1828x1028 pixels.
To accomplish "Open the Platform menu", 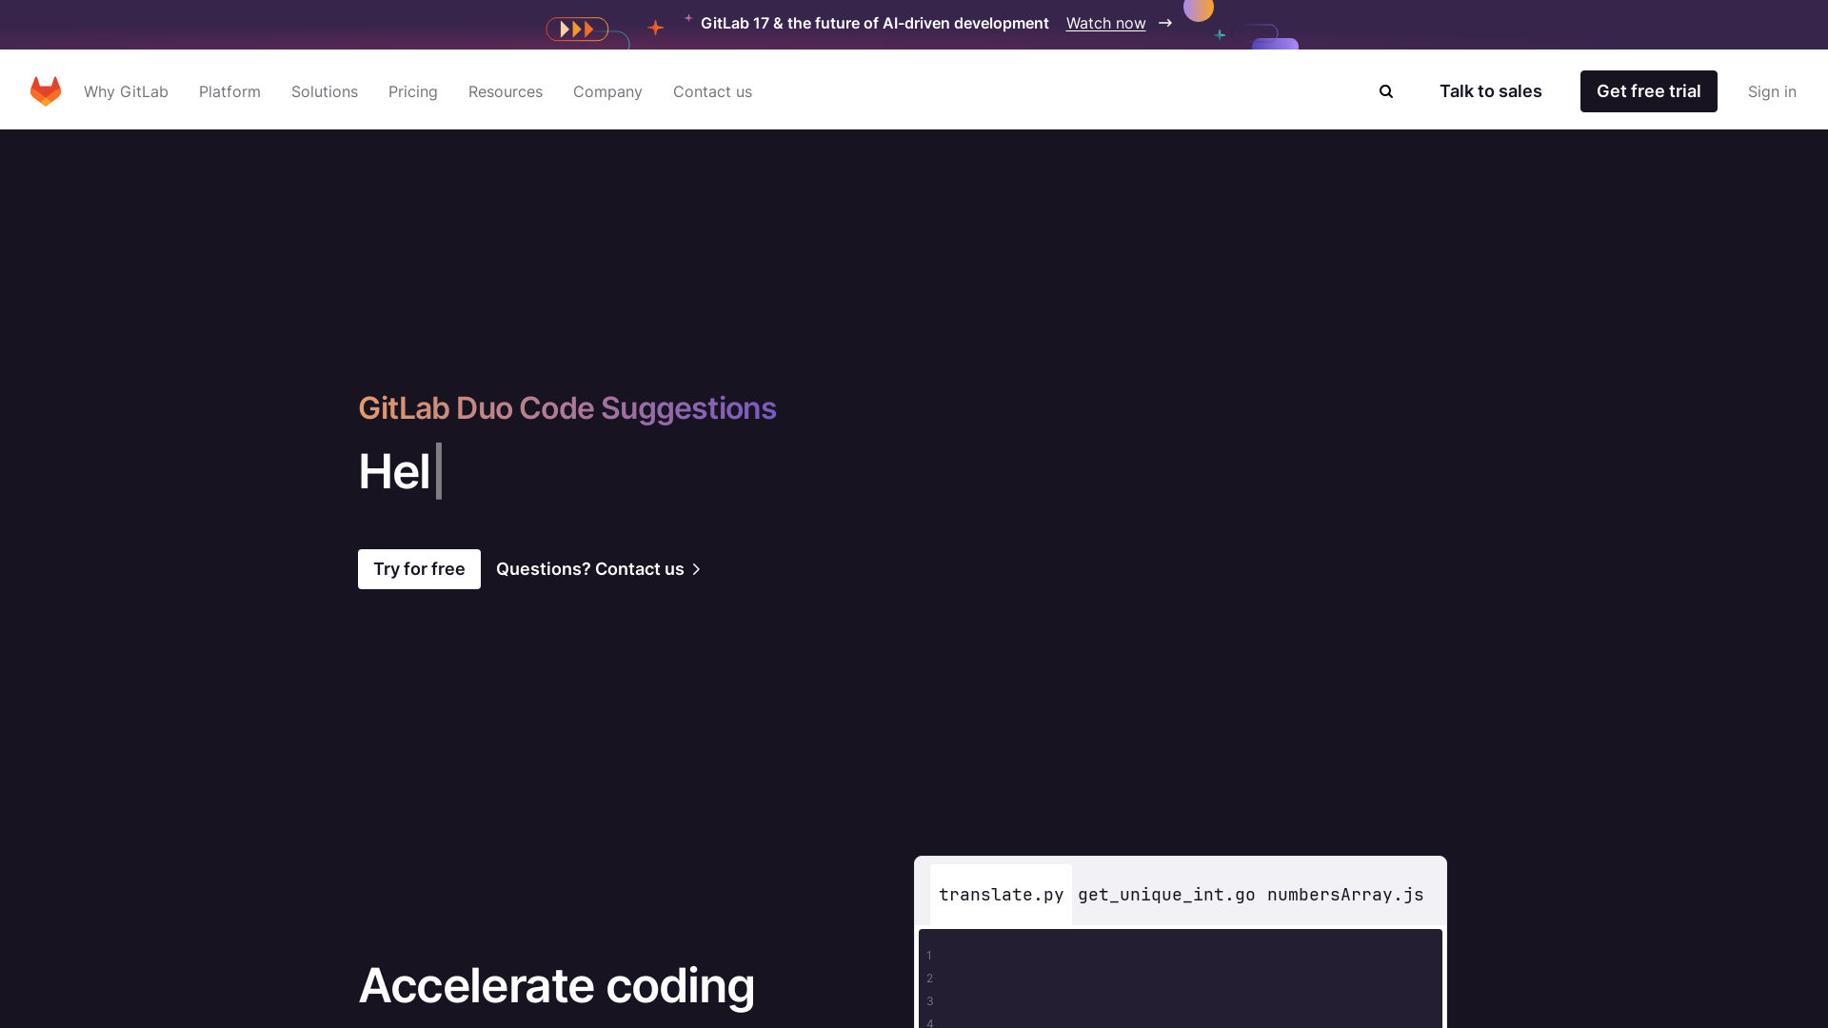I will pos(229,91).
